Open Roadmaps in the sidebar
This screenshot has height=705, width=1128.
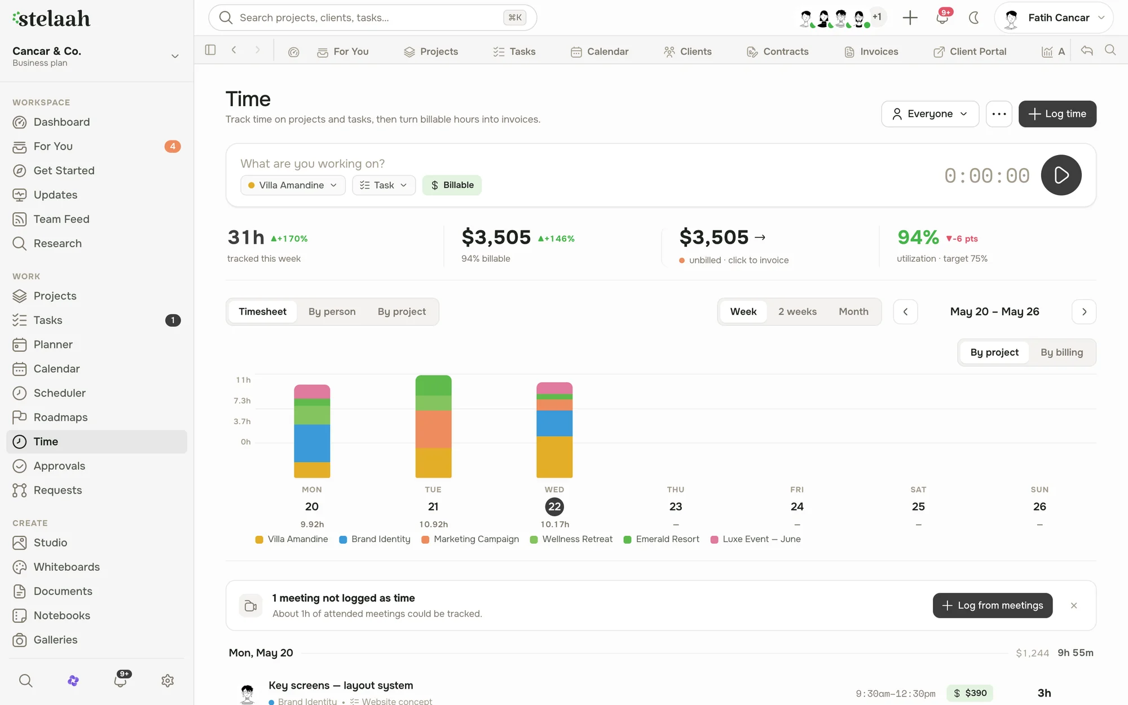click(97, 417)
